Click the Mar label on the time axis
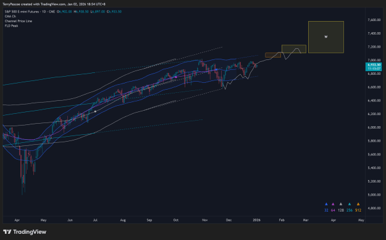This screenshot has height=240, width=386. click(306, 220)
